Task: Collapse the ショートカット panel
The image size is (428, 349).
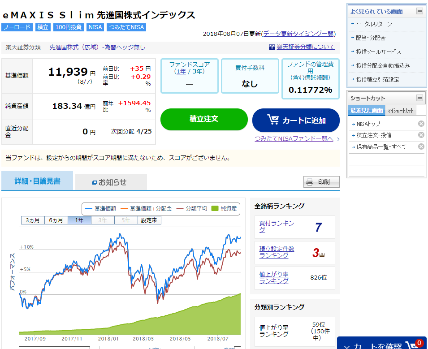Action: [x=419, y=98]
